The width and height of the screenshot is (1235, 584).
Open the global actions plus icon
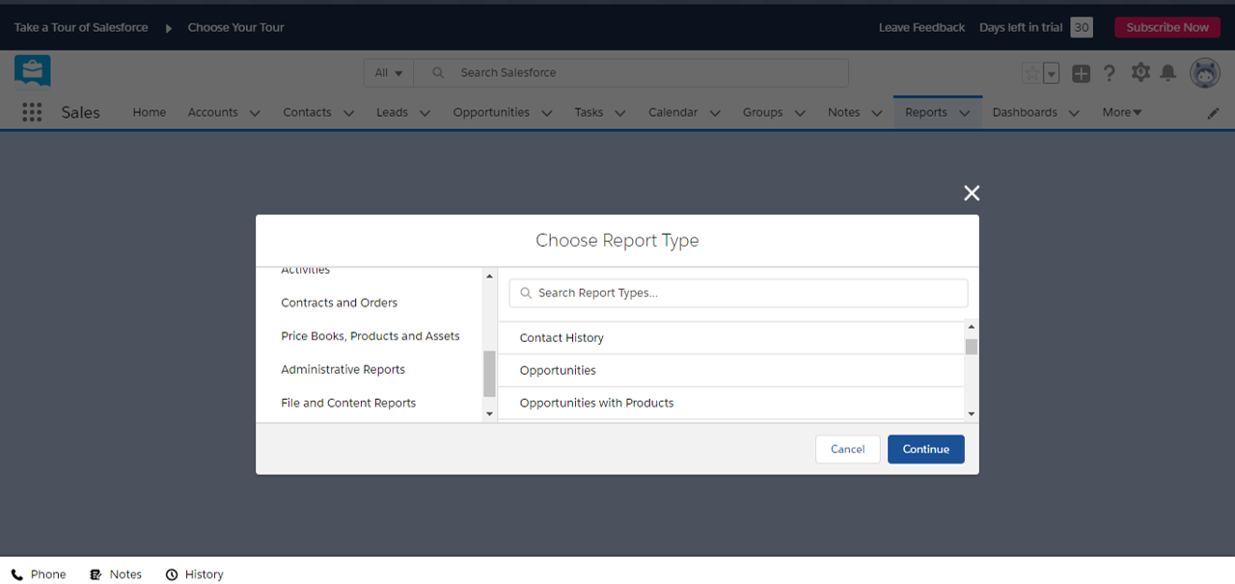1081,73
